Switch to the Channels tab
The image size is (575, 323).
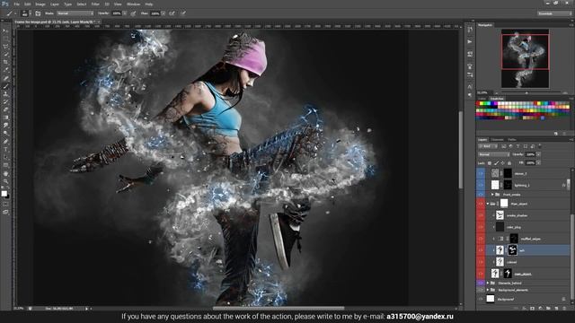coord(497,140)
